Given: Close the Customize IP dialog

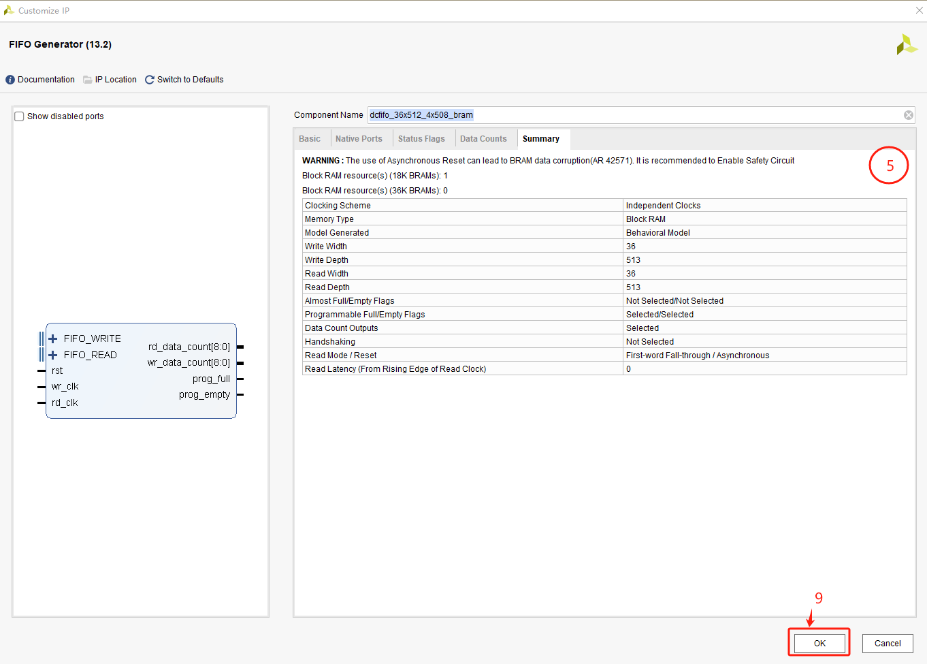Looking at the screenshot, I should coord(920,10).
